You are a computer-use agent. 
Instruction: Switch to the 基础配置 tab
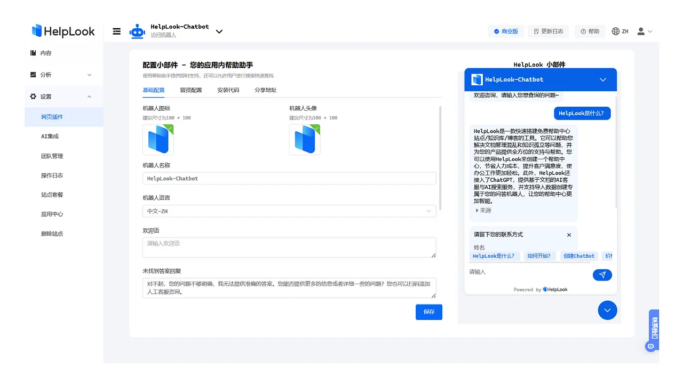(154, 90)
